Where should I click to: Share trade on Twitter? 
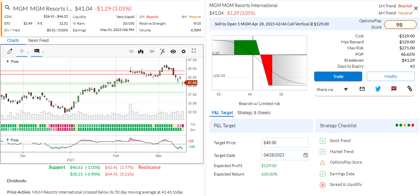coord(378,88)
